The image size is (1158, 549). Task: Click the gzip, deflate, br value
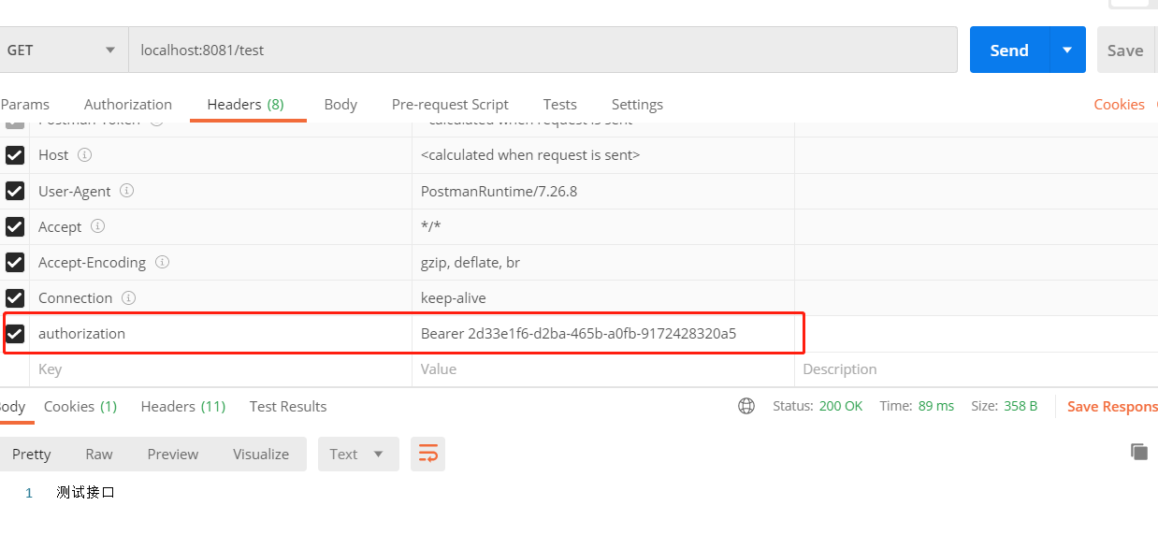click(x=470, y=262)
